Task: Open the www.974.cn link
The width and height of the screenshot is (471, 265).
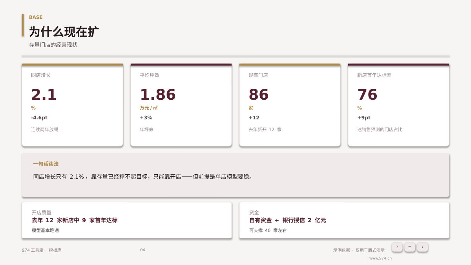Action: [x=380, y=258]
